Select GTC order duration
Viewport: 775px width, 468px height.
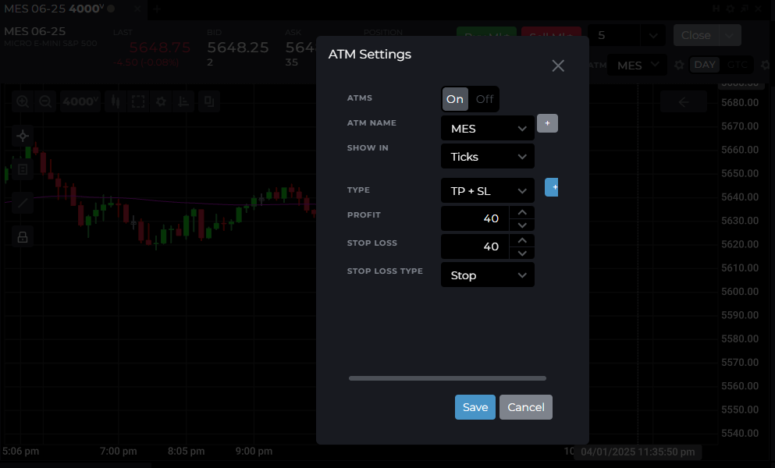click(736, 65)
